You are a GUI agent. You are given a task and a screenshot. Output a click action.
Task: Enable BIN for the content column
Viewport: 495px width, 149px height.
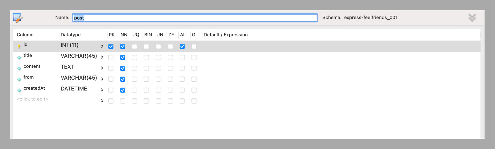[146, 68]
